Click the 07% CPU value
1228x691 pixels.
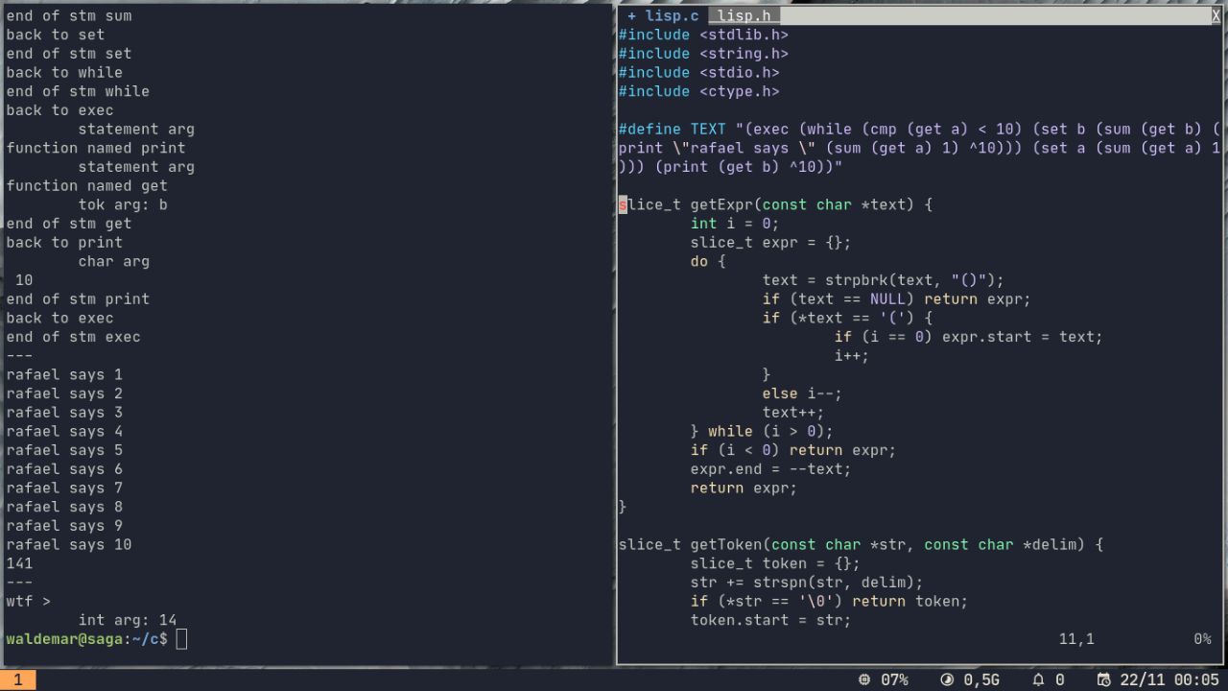[894, 679]
